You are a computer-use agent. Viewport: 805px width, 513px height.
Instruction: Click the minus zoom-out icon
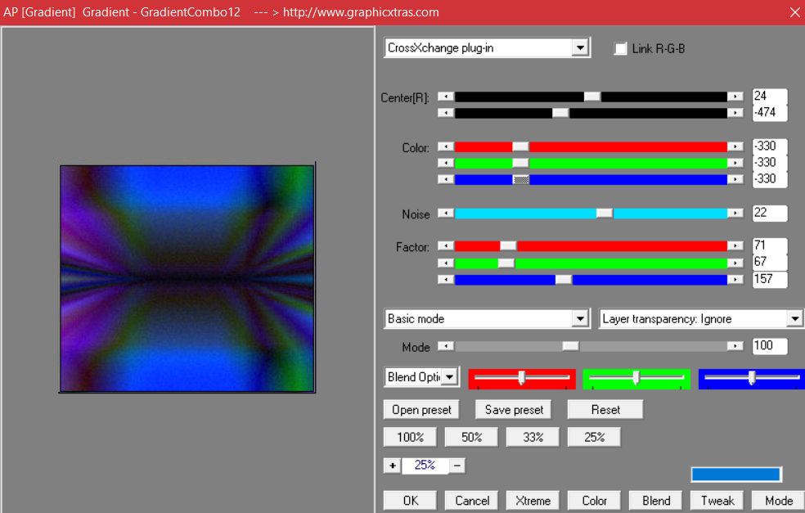458,466
